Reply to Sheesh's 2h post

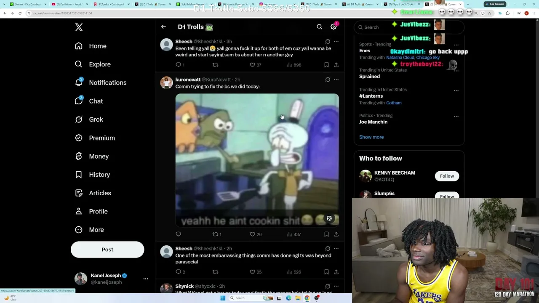coord(180,272)
